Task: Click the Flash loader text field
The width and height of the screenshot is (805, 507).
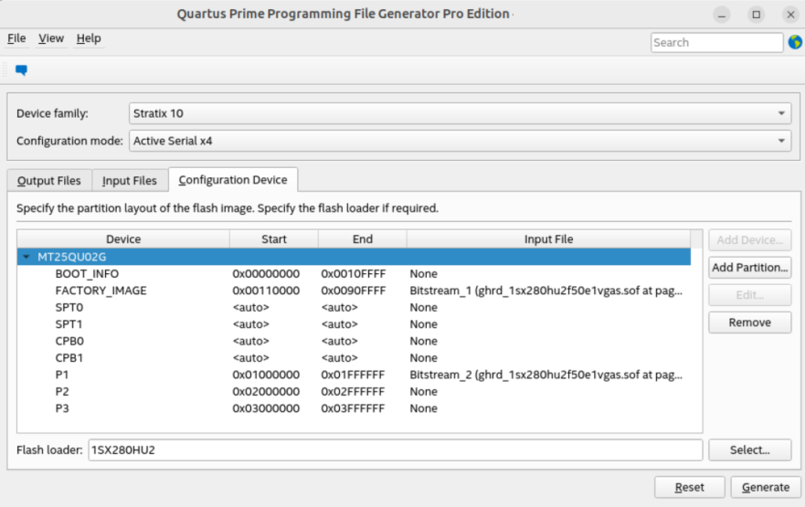Action: [394, 450]
